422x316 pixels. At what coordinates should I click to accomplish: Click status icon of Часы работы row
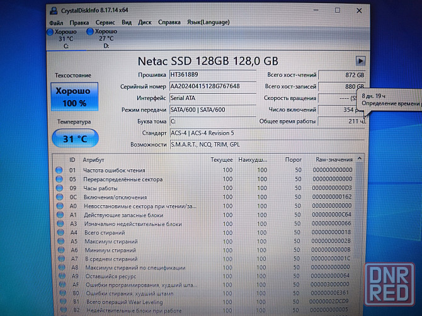pos(59,188)
